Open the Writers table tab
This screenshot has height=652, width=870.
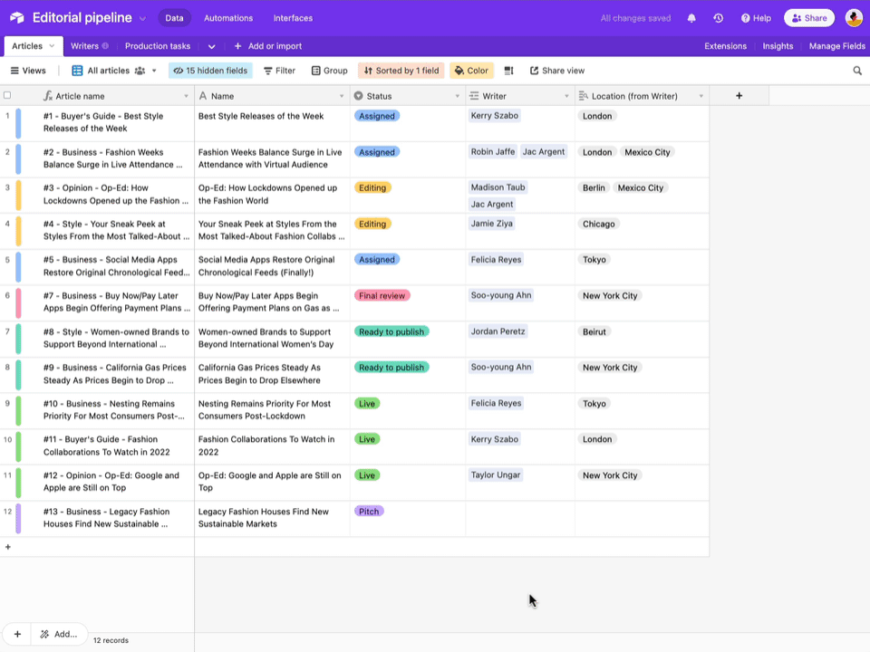pyautogui.click(x=86, y=46)
